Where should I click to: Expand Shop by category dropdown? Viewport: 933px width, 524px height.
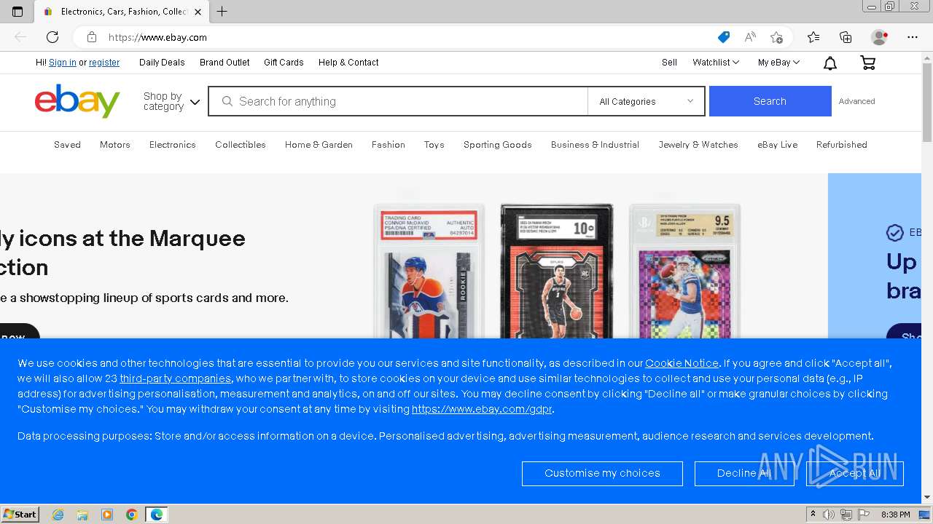tap(171, 101)
